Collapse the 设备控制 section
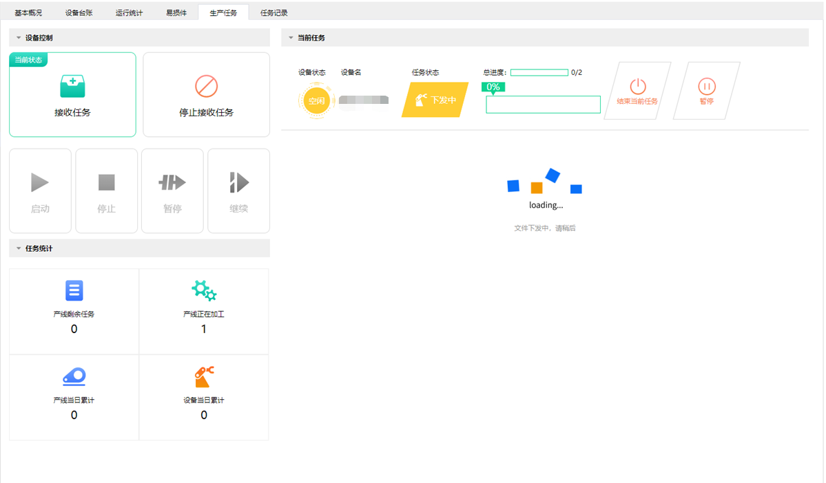Viewport: 826px width, 483px height. (19, 38)
